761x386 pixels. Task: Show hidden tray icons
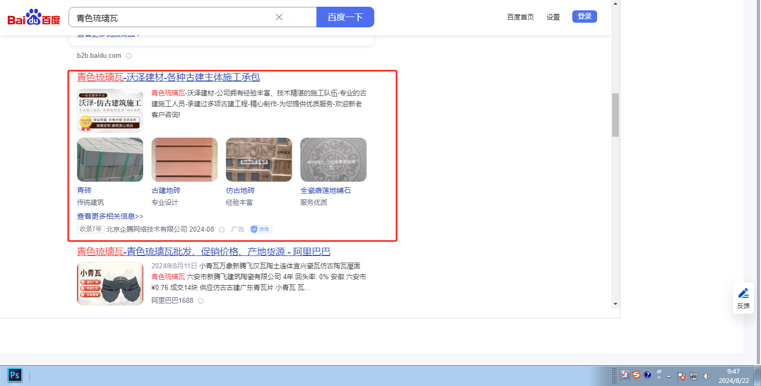[x=669, y=376]
